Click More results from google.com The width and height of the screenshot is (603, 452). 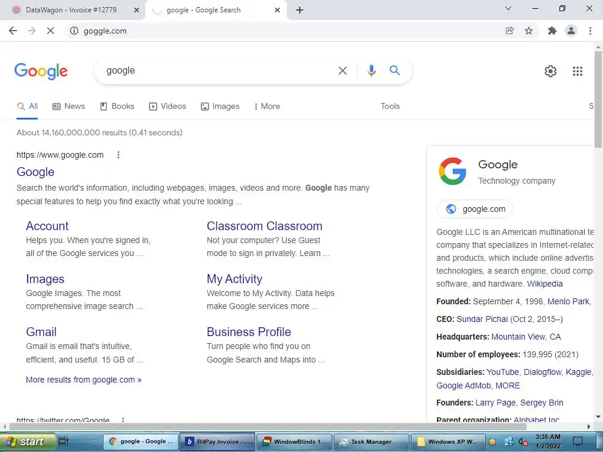click(84, 380)
